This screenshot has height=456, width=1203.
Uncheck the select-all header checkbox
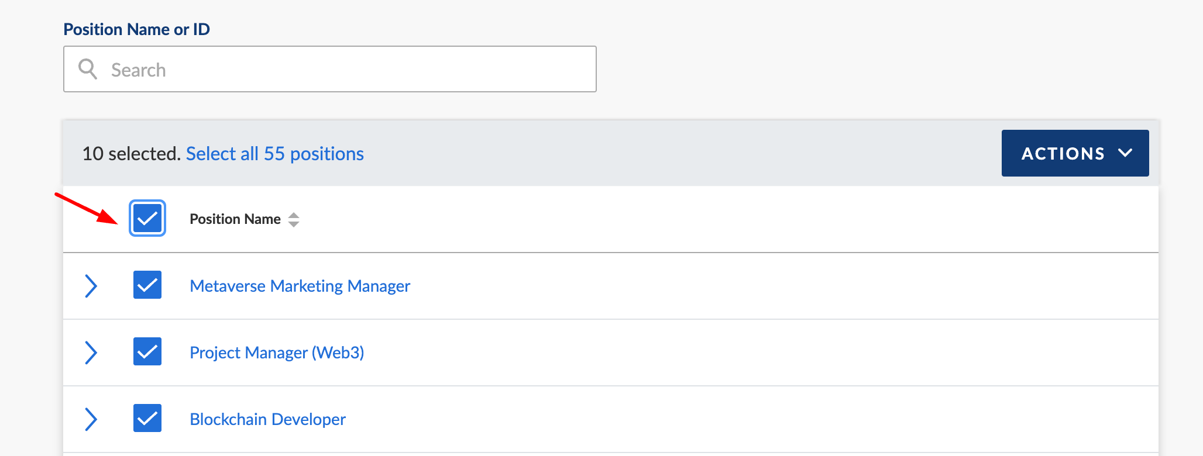(x=147, y=218)
